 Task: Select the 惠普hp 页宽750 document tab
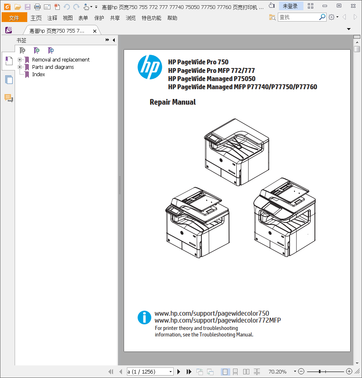(x=57, y=31)
